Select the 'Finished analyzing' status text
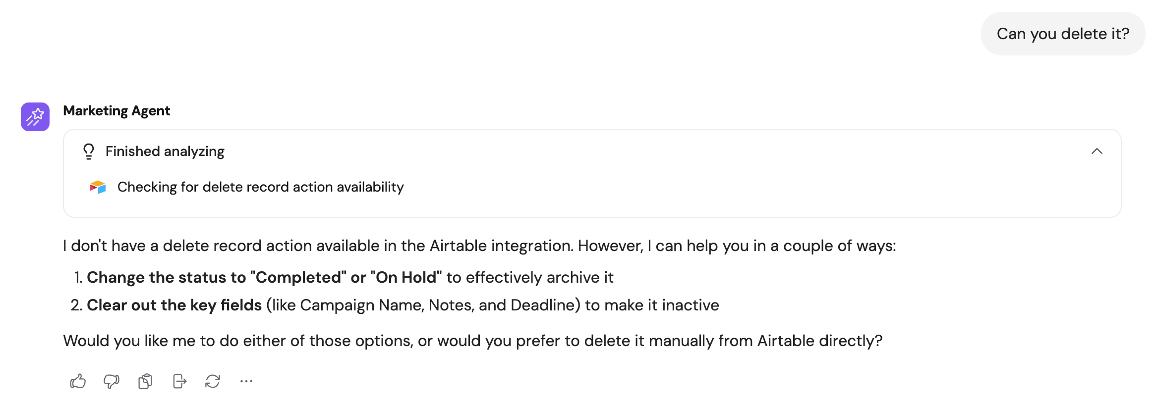 click(x=164, y=151)
